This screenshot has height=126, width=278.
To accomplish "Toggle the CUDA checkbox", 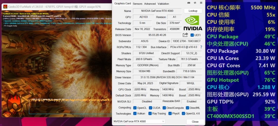I will pyautogui.click(x=151, y=108).
